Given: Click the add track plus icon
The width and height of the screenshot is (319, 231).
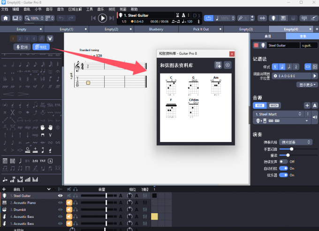Looking at the screenshot, I should coord(4,189).
